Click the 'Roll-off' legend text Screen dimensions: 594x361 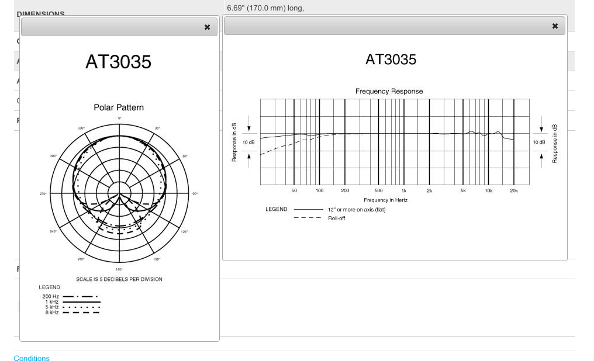click(336, 218)
